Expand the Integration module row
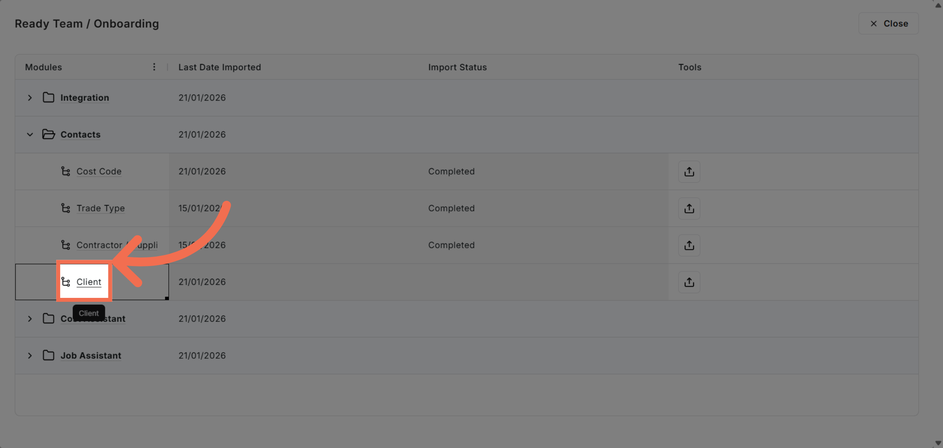943x448 pixels. click(x=30, y=98)
